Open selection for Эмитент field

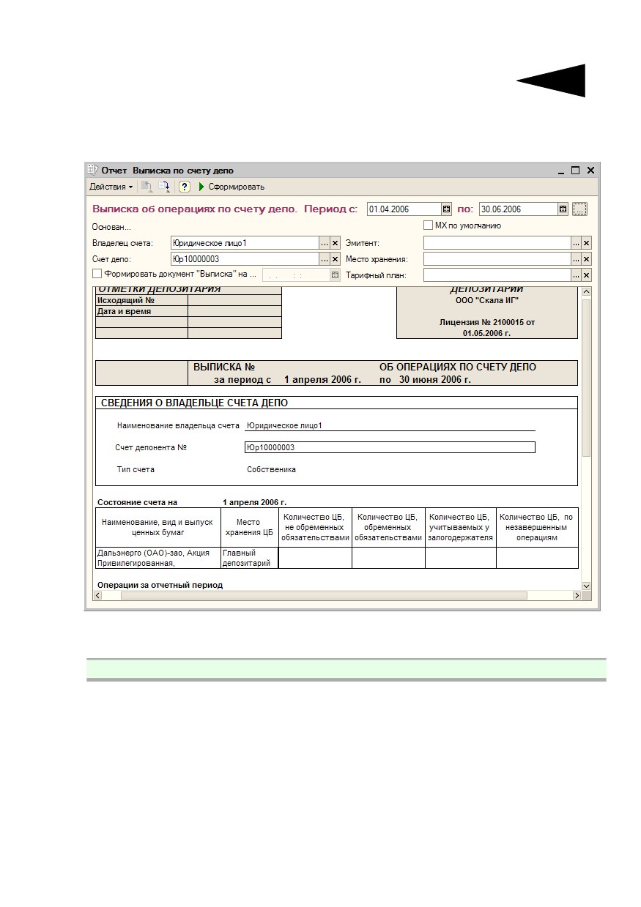pos(576,243)
